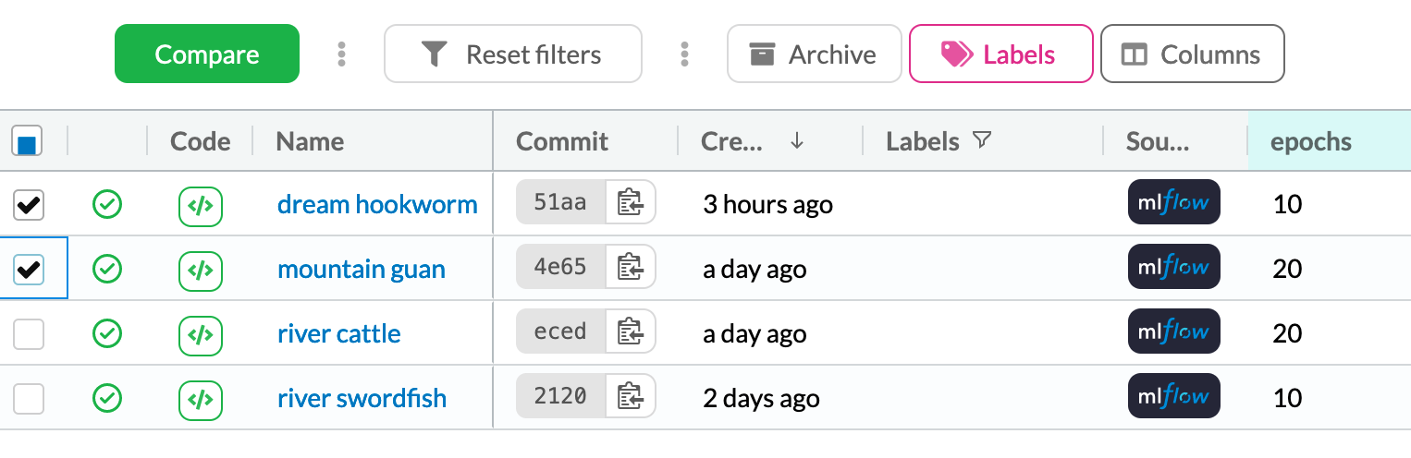1411x458 pixels.
Task: Copy the eced commit hash
Action: 631,332
